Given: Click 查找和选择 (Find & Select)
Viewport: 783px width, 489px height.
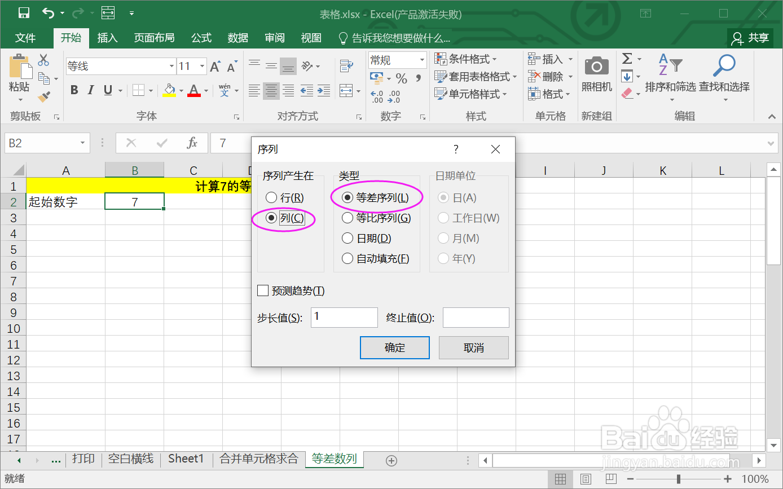Looking at the screenshot, I should pos(724,76).
